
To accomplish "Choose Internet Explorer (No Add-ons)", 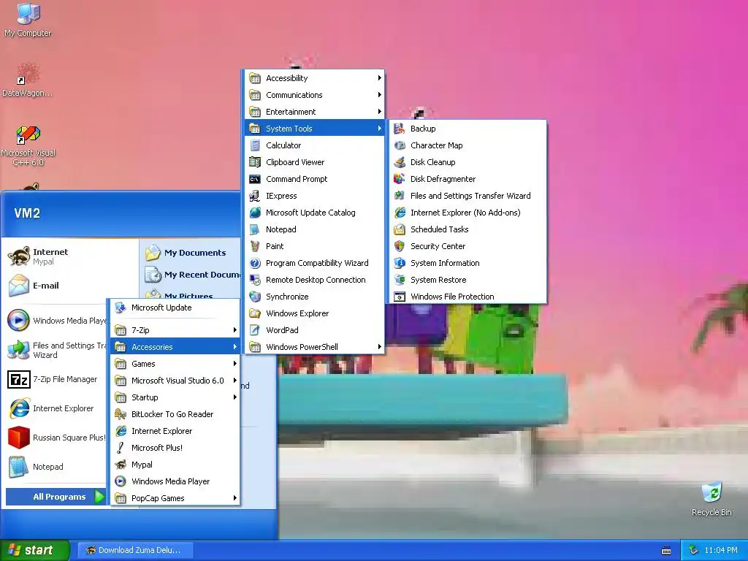I will pyautogui.click(x=467, y=213).
